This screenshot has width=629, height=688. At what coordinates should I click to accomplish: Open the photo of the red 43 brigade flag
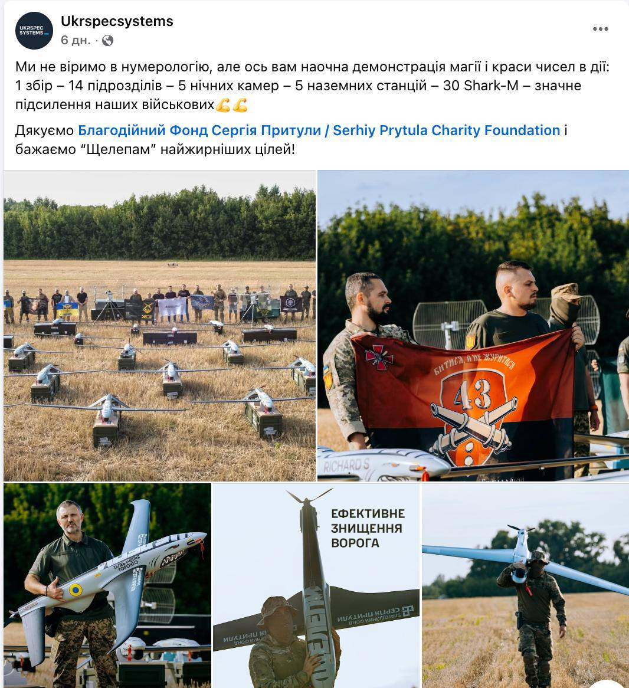tap(473, 326)
